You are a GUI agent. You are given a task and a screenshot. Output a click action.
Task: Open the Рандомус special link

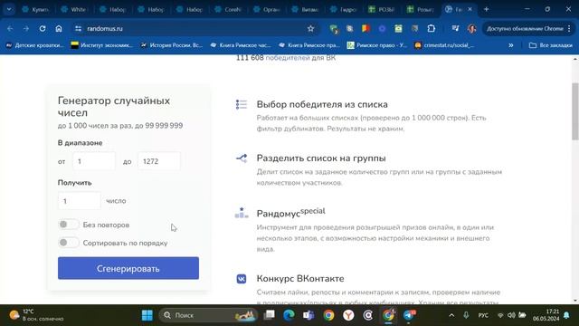(291, 213)
